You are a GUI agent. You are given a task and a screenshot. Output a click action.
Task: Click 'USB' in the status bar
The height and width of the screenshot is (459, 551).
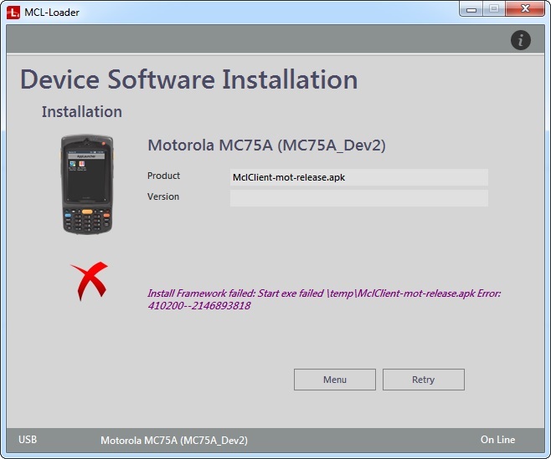28,439
